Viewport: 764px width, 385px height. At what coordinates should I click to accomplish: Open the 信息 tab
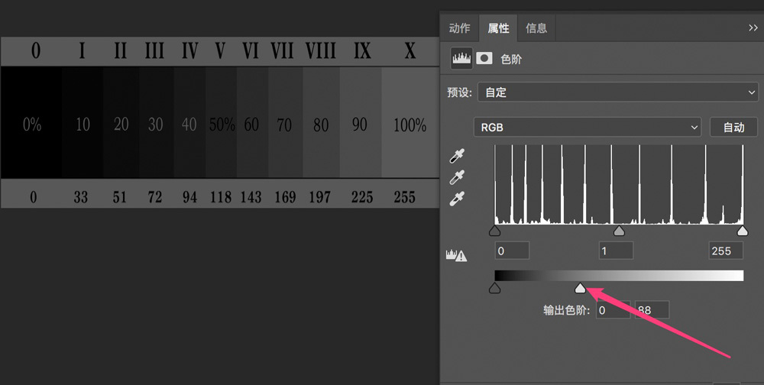[x=536, y=28]
